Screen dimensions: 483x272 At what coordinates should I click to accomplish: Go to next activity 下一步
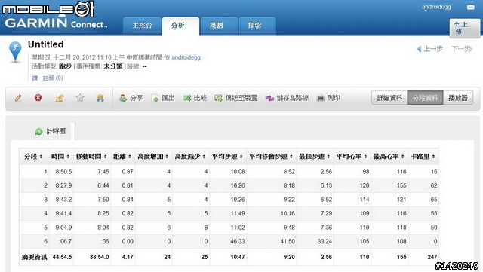click(462, 49)
